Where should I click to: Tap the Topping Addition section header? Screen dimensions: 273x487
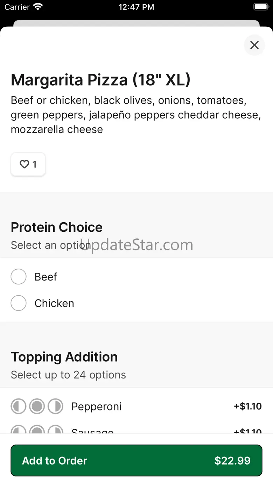64,357
